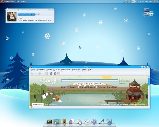Open the back button history dropdown arrow
Screen dimensions: 159x127
(x=36, y=73)
